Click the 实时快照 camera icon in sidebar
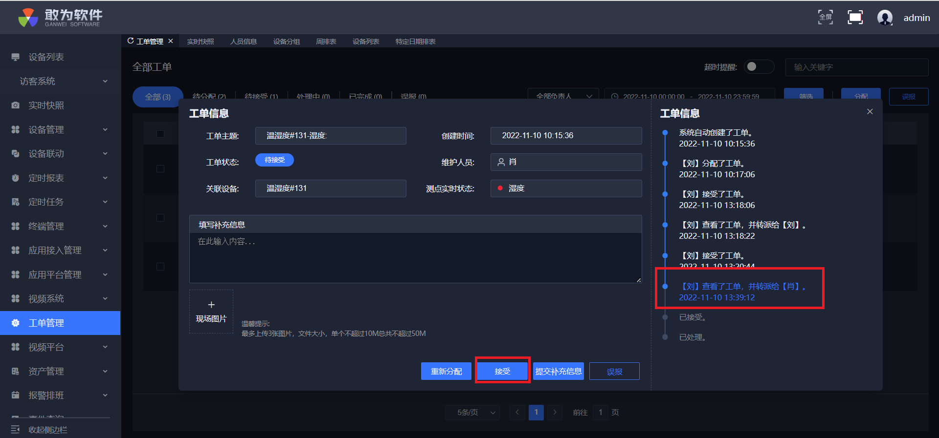This screenshot has height=438, width=939. pos(16,105)
